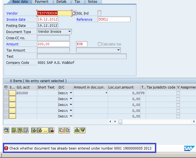Viewport: 196px width, 158px height.
Task: Open Debit dropdown in the third item row
Action: click(71, 105)
